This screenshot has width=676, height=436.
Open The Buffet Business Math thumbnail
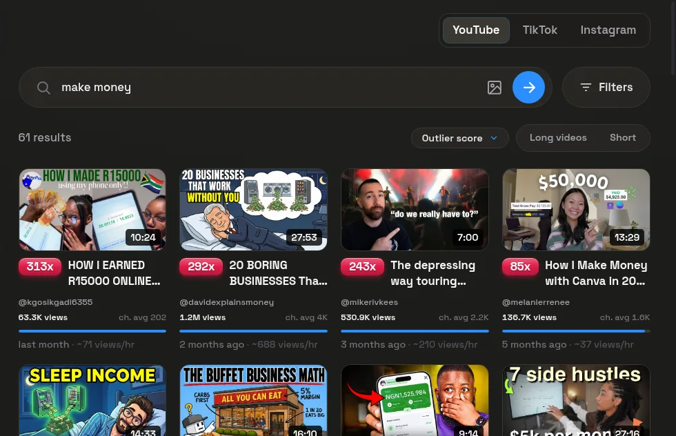pos(254,401)
